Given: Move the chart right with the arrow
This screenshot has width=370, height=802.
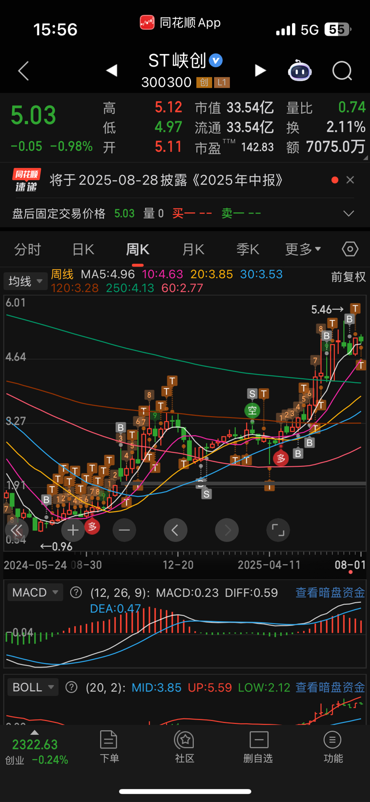Looking at the screenshot, I should pos(227,530).
